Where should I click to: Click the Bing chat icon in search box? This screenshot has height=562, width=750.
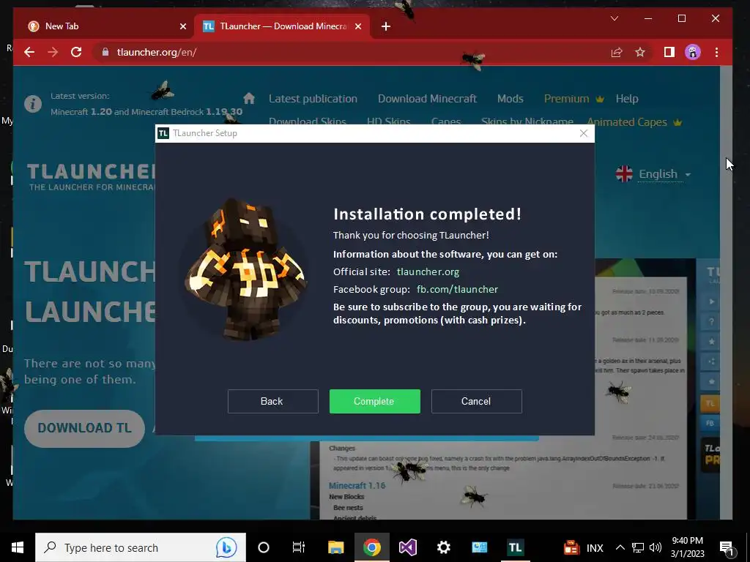pyautogui.click(x=226, y=547)
